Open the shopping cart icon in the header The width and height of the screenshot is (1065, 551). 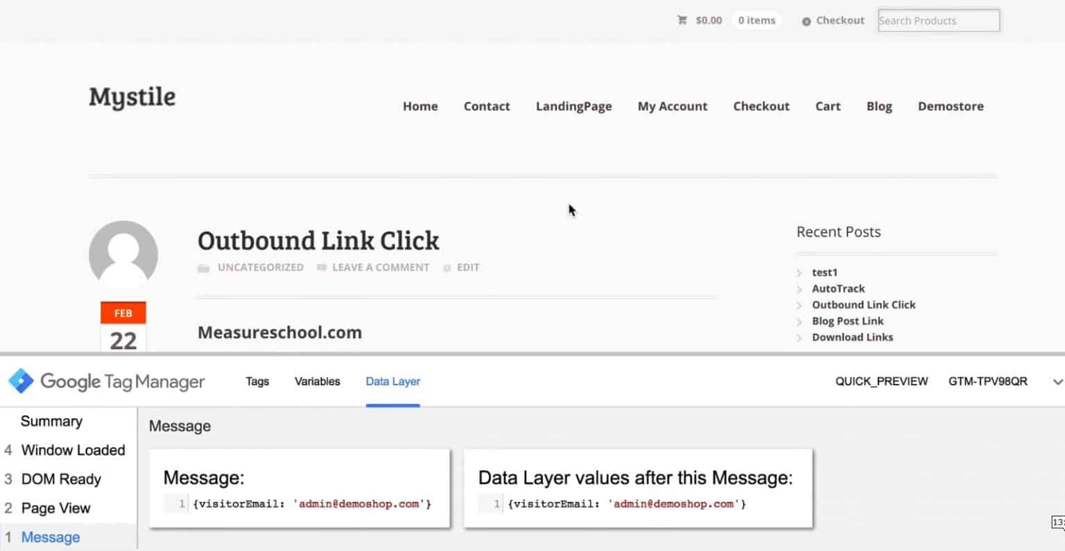coord(682,20)
